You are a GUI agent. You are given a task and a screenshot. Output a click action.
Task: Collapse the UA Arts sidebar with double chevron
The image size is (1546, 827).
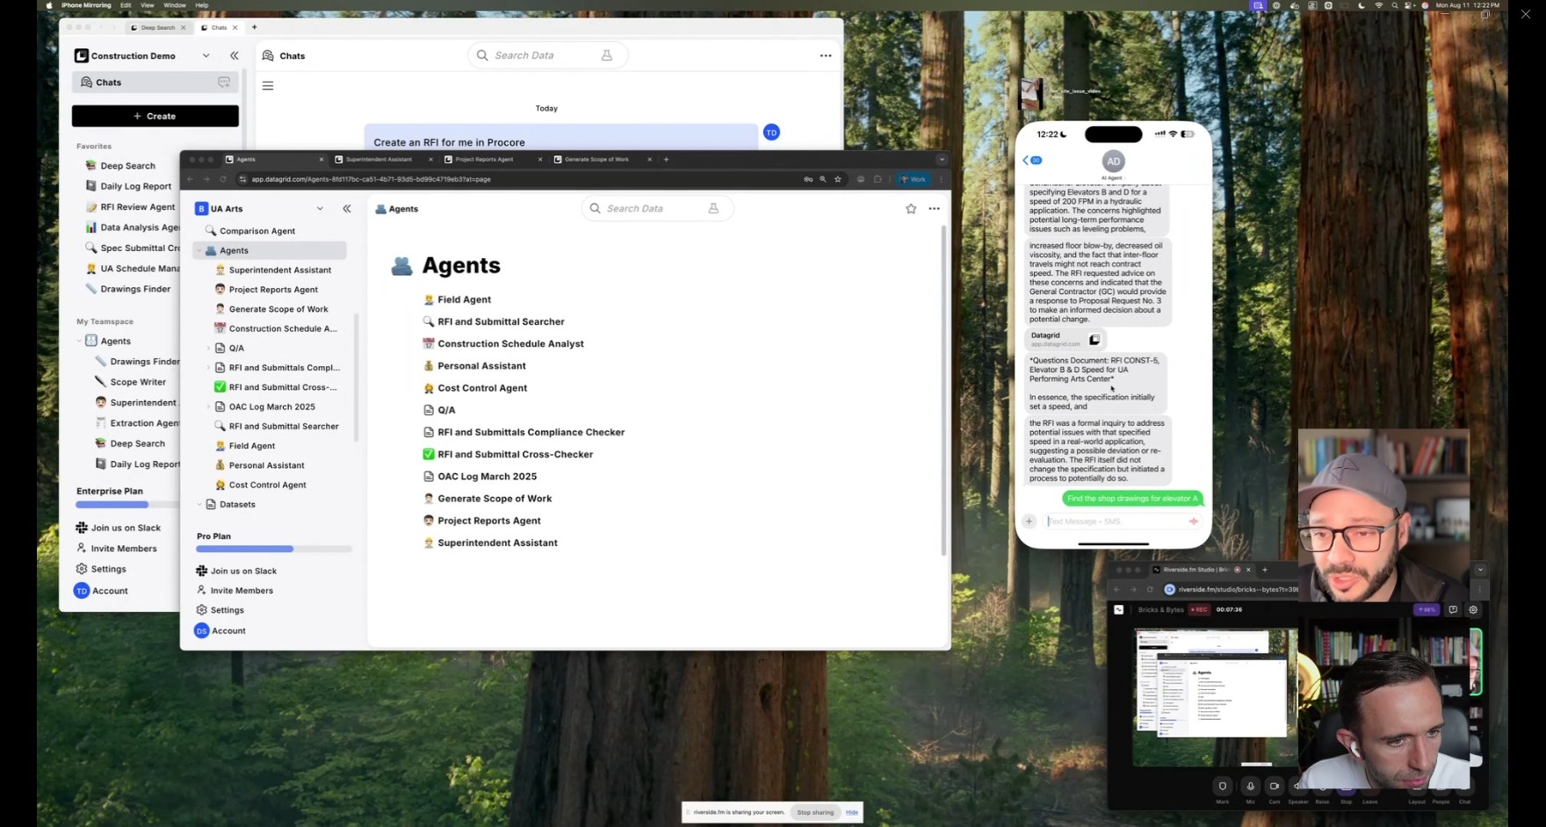347,209
